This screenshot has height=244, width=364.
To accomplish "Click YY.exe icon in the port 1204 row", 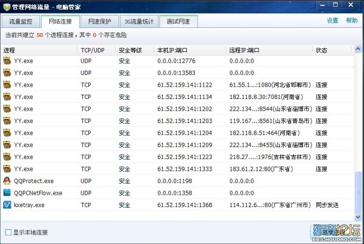I will point(7,133).
